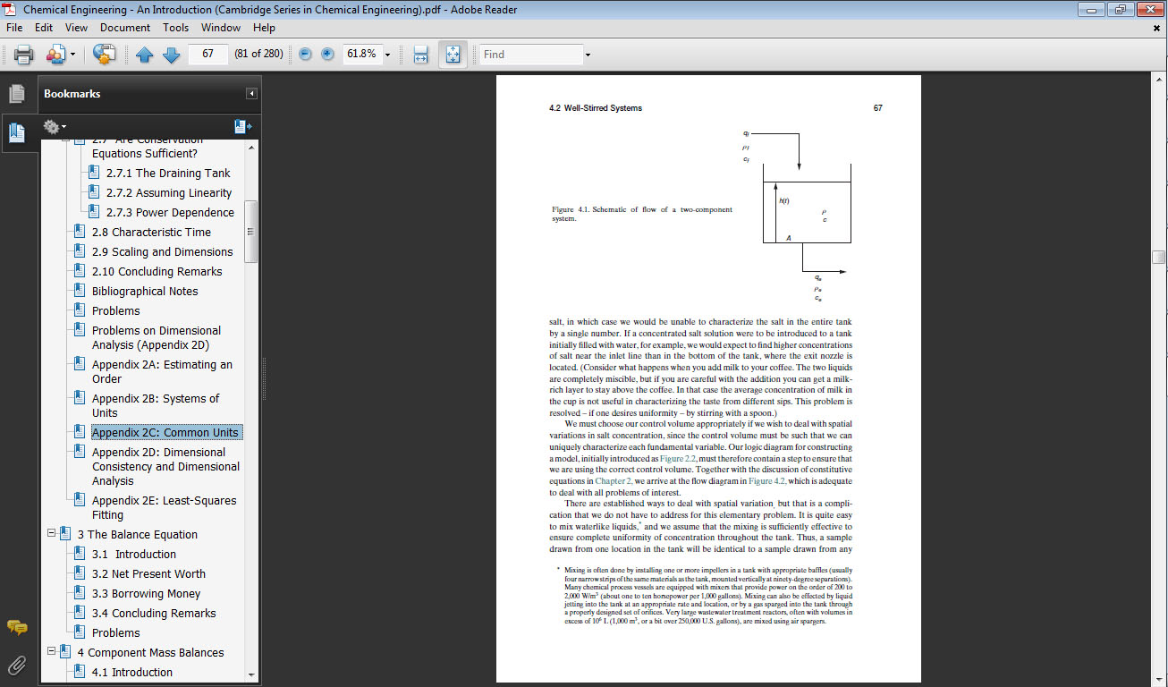Zoom in using the plus icon

click(326, 54)
